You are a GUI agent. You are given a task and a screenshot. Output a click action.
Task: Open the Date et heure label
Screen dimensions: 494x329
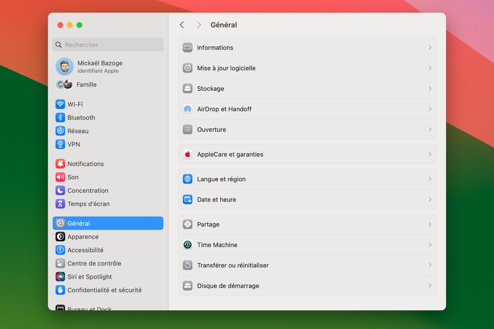coord(216,199)
